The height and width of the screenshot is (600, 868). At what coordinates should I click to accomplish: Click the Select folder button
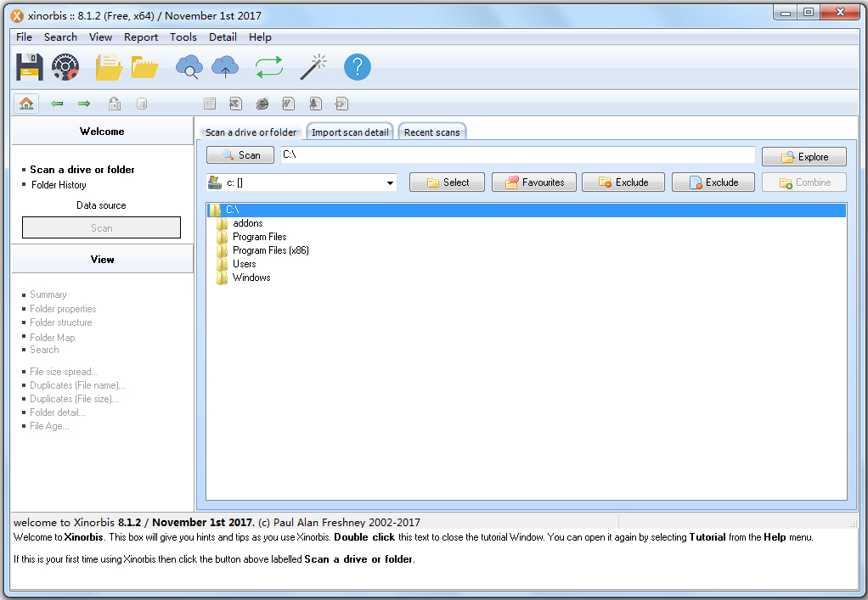pos(447,182)
